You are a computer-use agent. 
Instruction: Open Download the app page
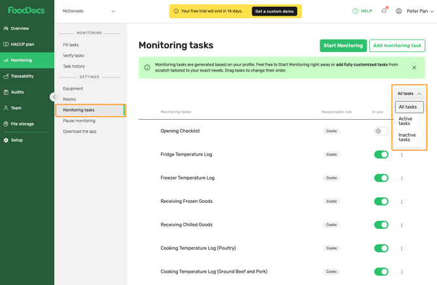(80, 131)
